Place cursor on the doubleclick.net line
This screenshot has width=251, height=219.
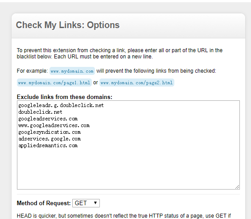(x=40, y=112)
